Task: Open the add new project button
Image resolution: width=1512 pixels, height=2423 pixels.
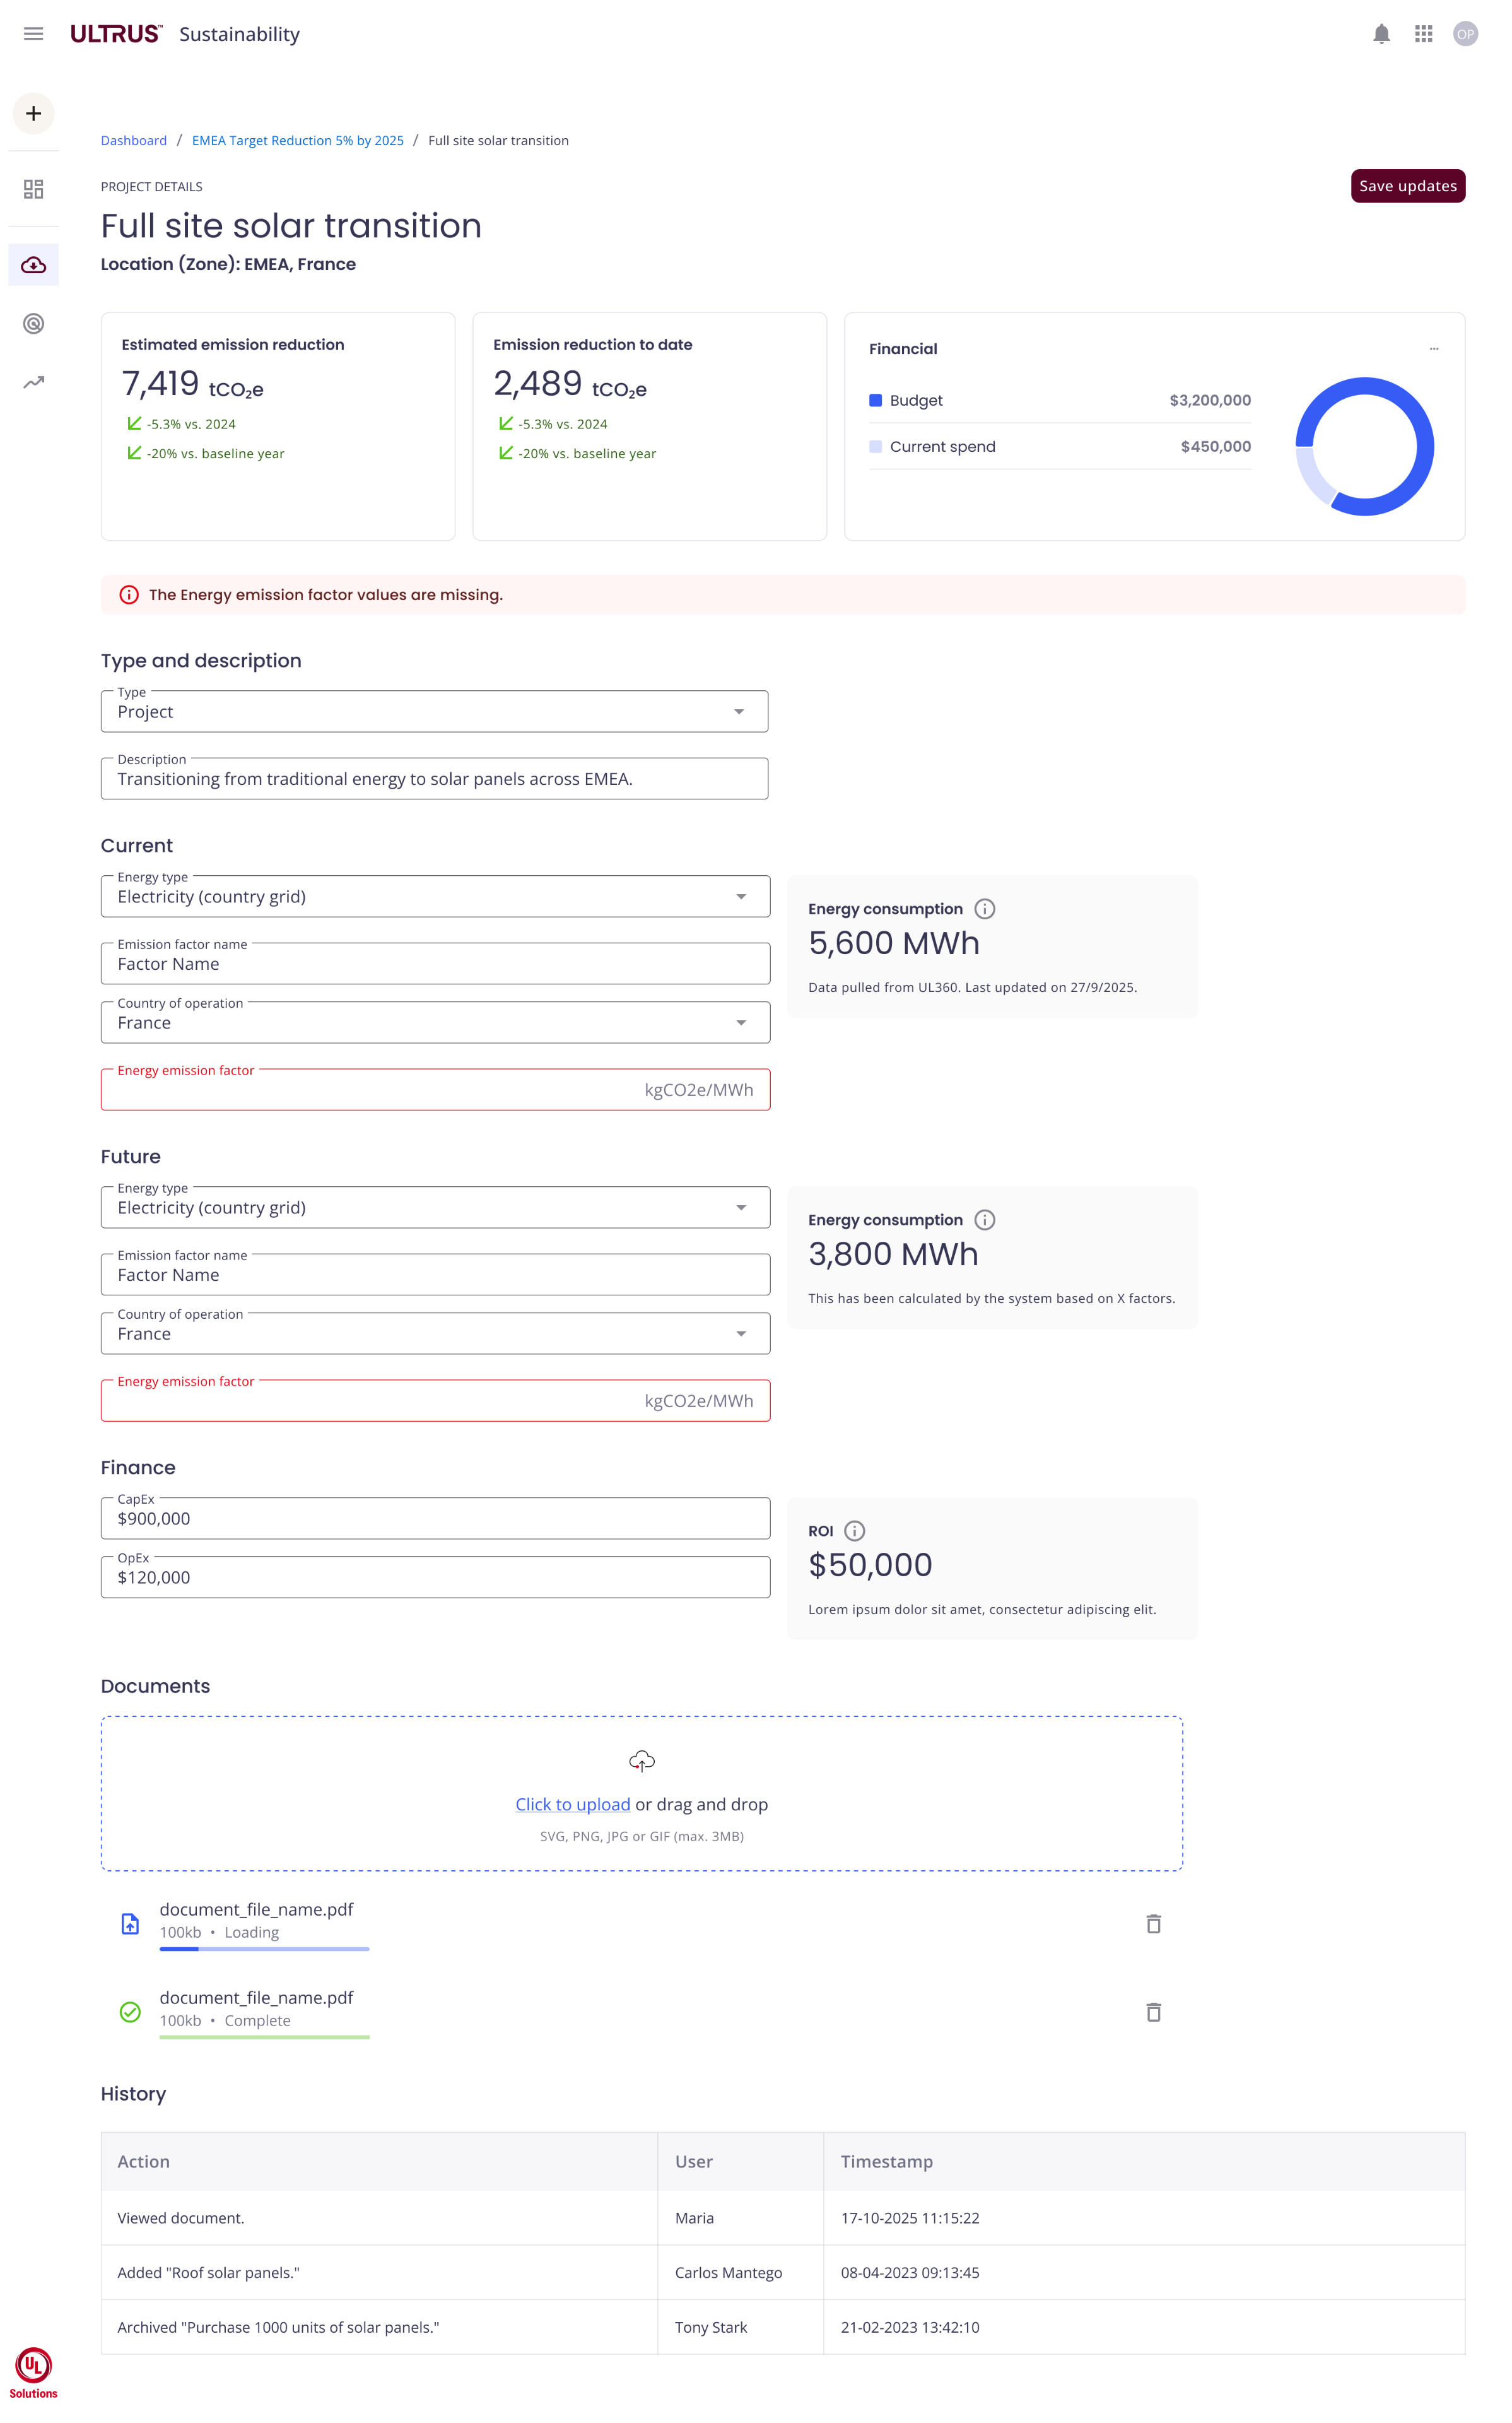Action: pyautogui.click(x=33, y=113)
